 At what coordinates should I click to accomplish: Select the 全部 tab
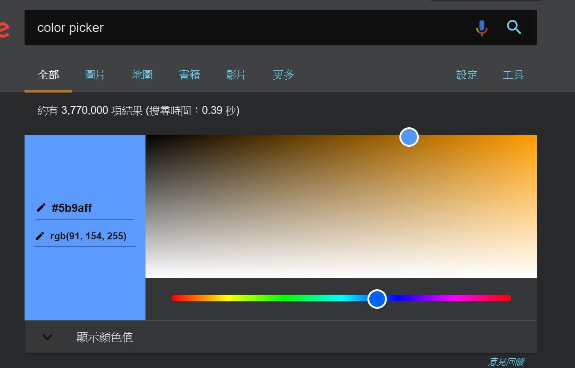click(x=48, y=75)
